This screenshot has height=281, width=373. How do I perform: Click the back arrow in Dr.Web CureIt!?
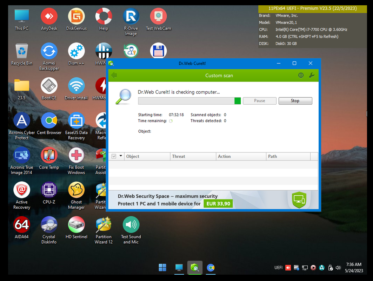pos(114,75)
